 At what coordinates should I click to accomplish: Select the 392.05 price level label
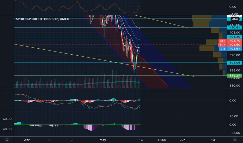(234, 63)
